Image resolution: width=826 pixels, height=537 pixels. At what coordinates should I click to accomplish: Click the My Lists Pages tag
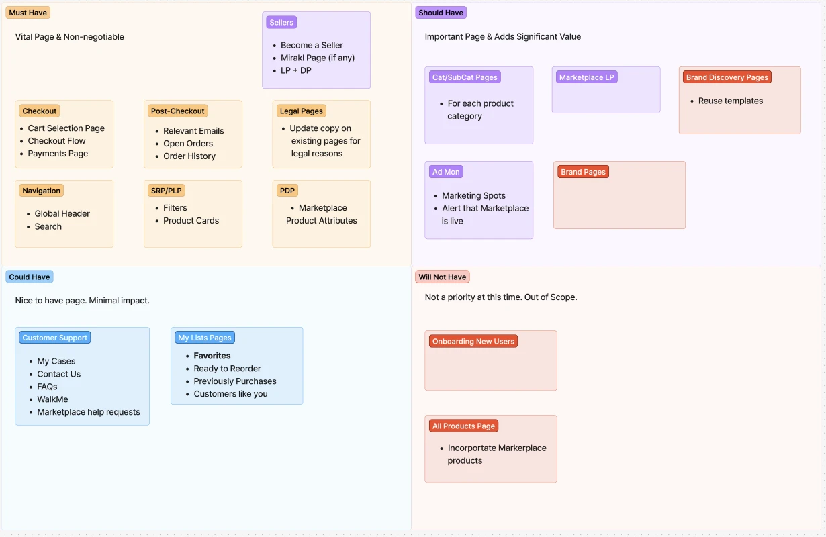tap(205, 338)
